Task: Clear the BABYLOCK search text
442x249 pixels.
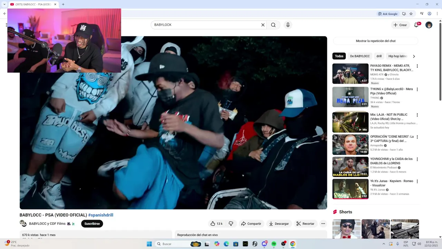Action: point(263,25)
